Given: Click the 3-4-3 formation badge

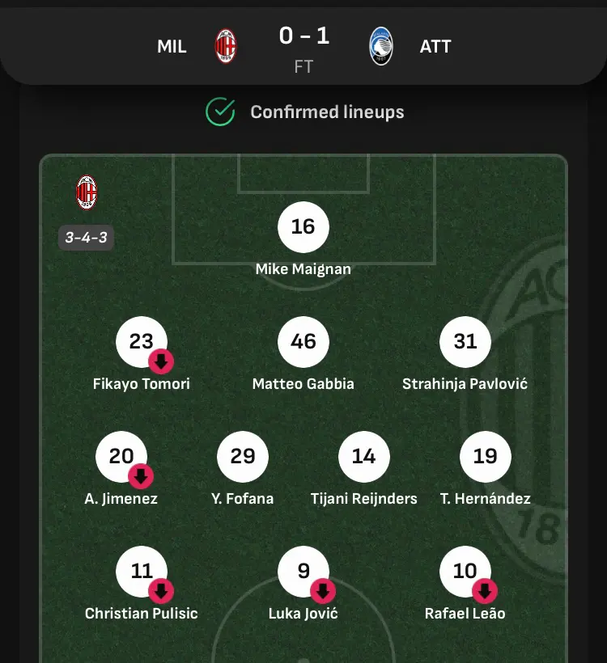Looking at the screenshot, I should [x=86, y=238].
